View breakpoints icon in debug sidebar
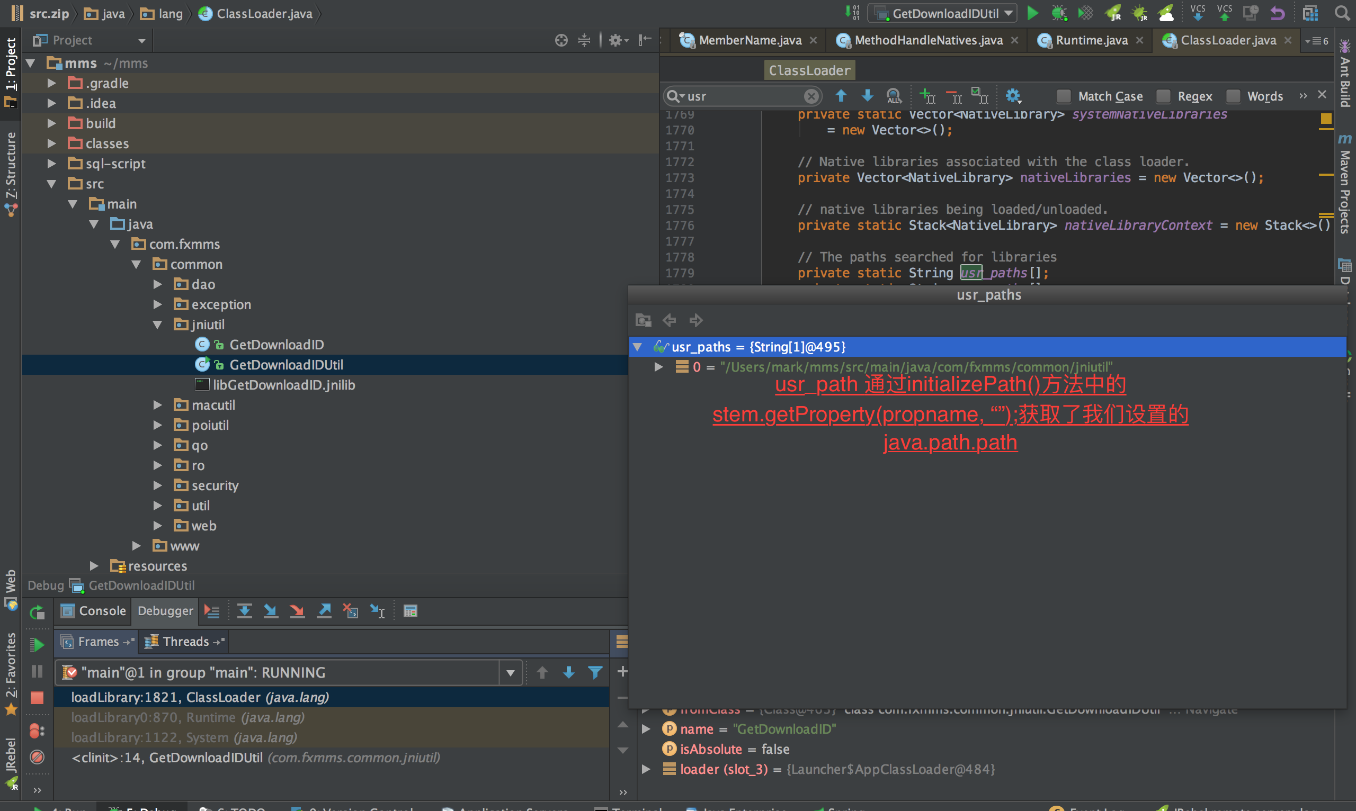 (37, 731)
